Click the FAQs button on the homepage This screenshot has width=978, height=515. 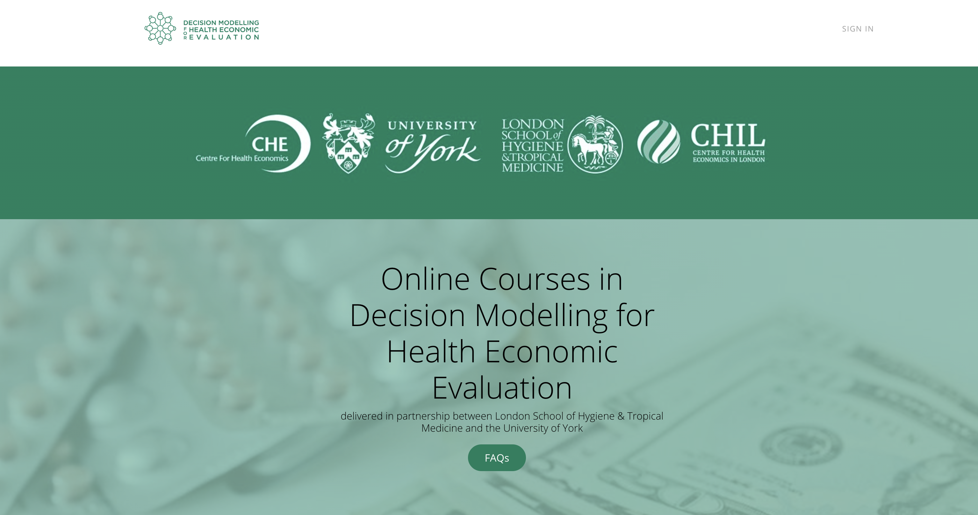pyautogui.click(x=497, y=457)
